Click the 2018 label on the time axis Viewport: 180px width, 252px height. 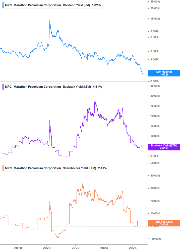(18, 248)
